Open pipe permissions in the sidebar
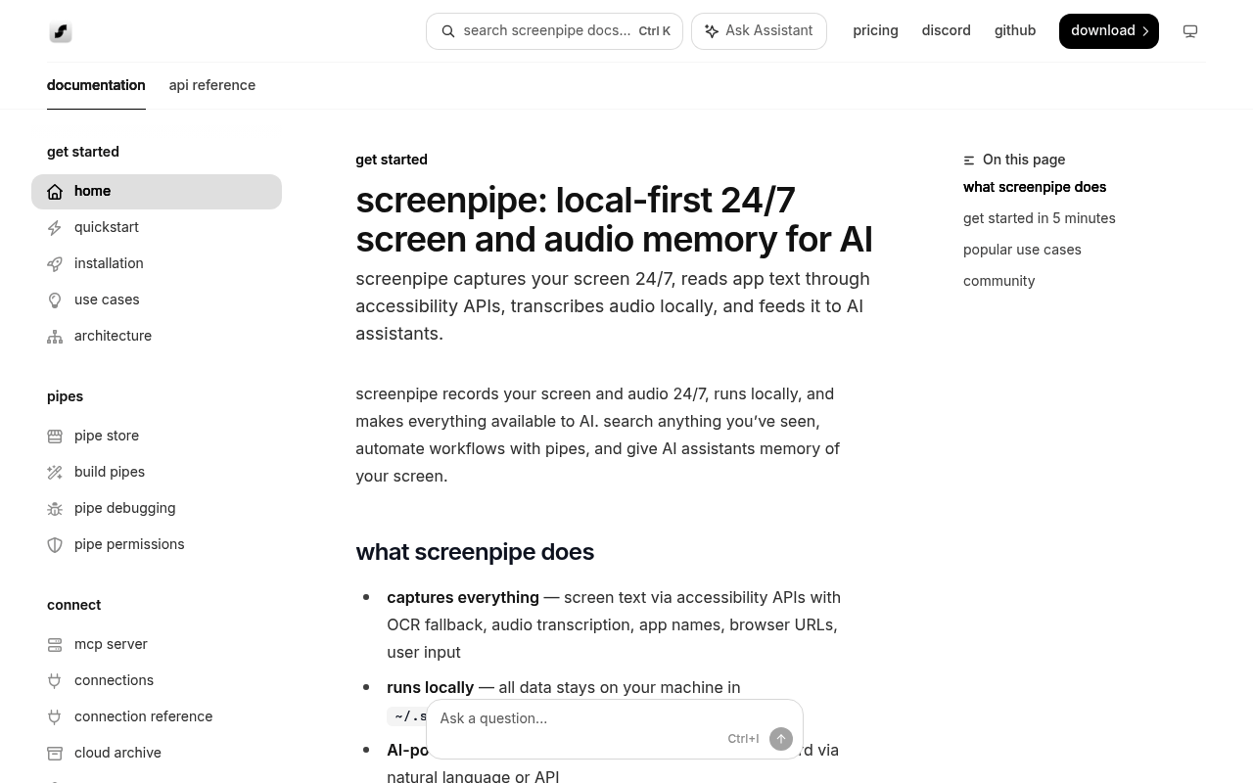This screenshot has width=1253, height=783. (x=157, y=545)
